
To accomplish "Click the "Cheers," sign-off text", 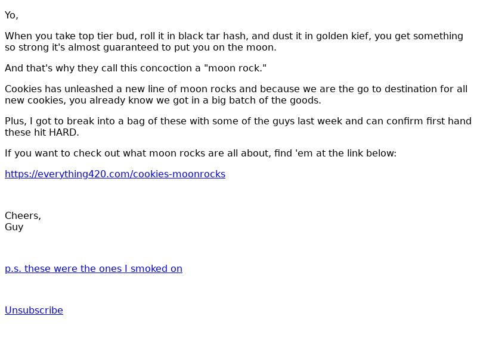I will [x=23, y=216].
